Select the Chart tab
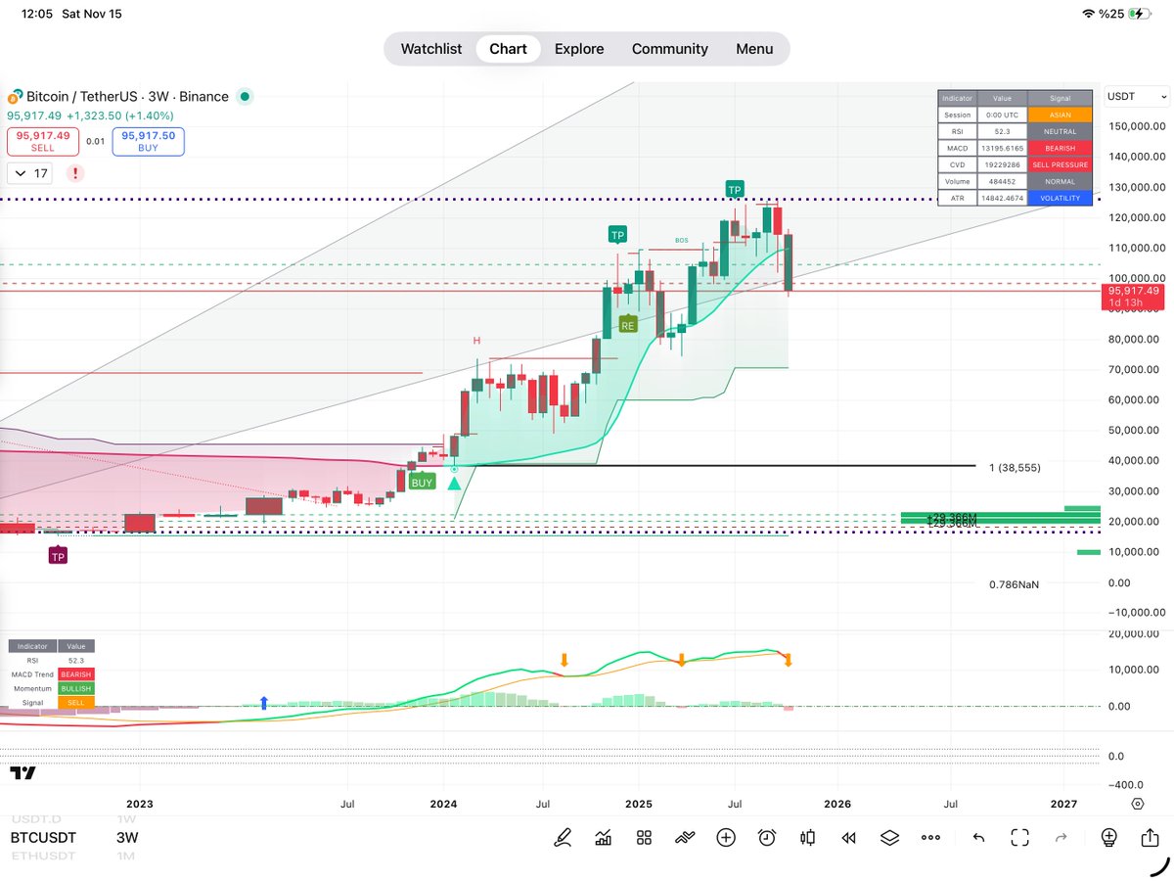Viewport: 1174px width, 881px height. tap(509, 49)
